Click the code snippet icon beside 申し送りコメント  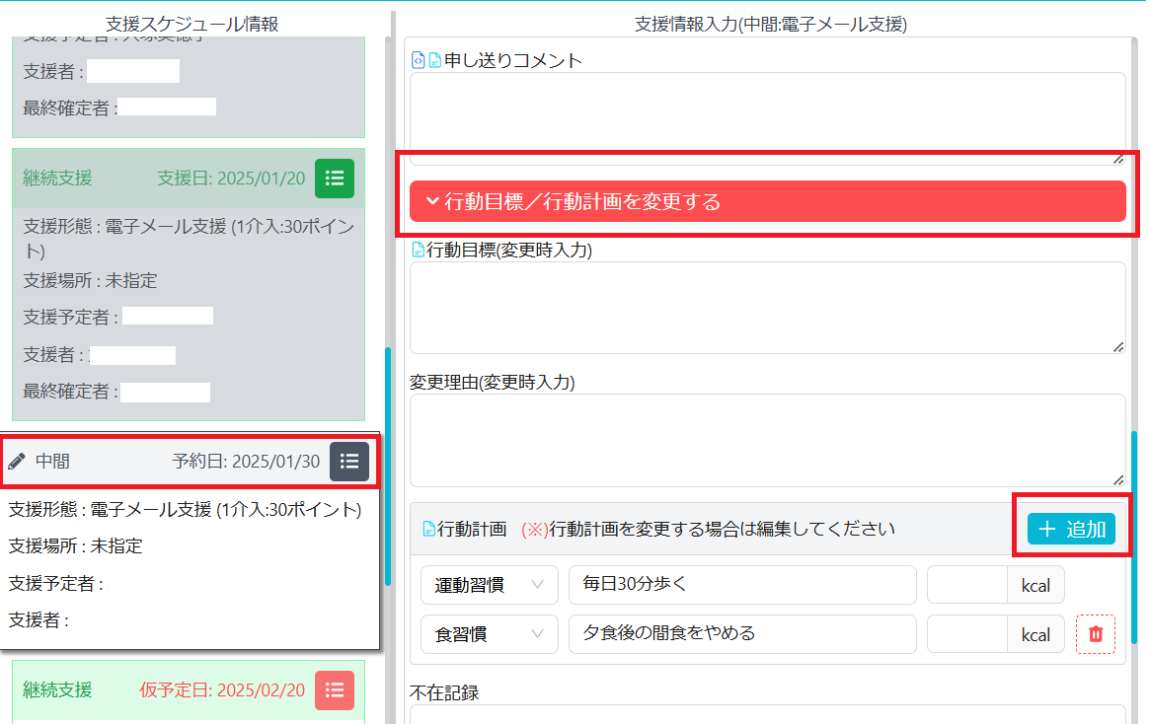click(x=420, y=59)
